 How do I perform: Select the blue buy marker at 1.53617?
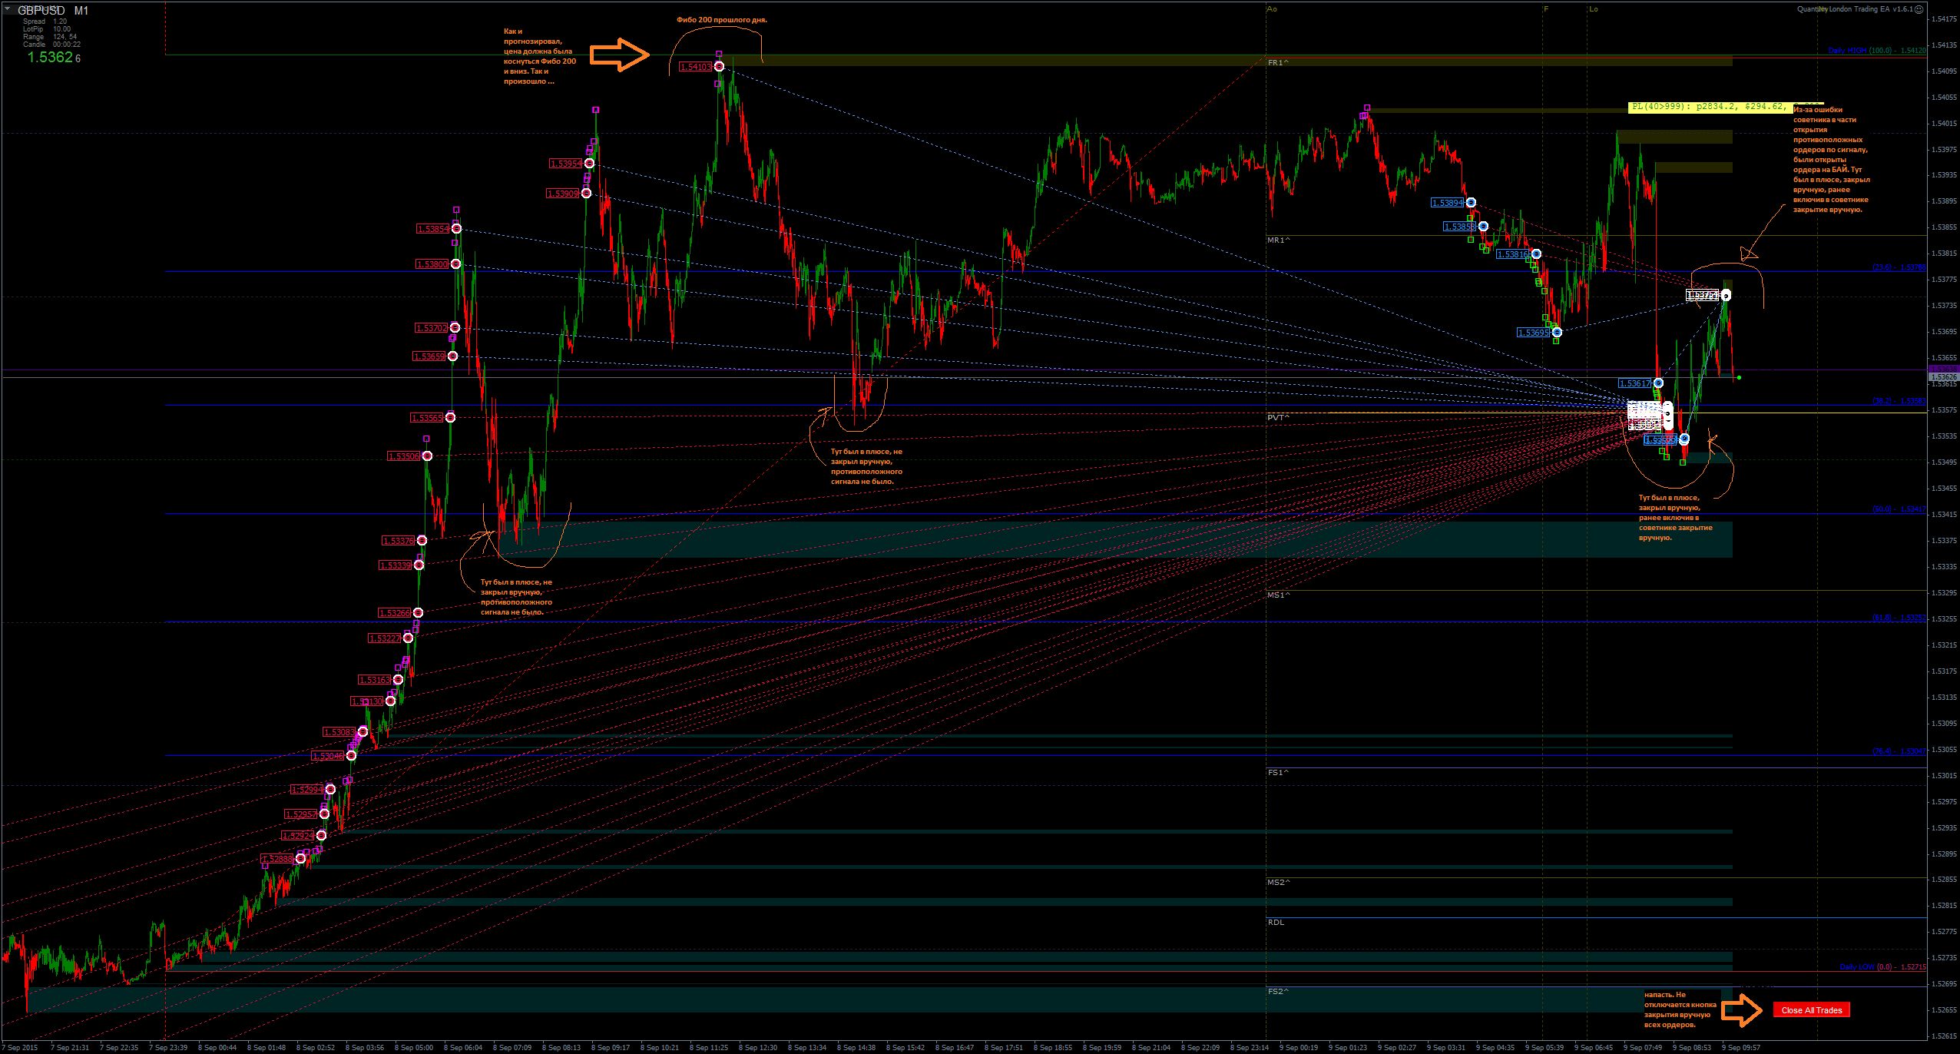click(1658, 383)
